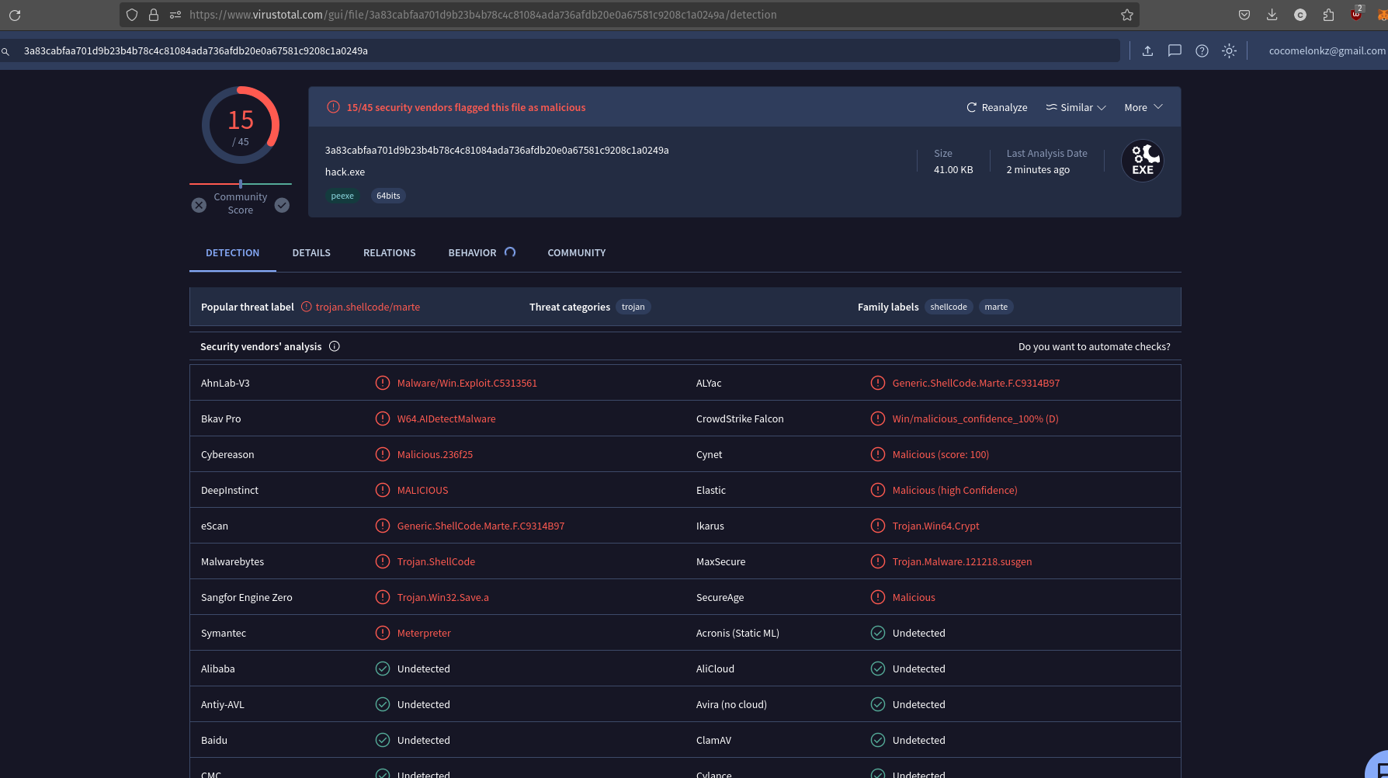Vote harmless with the community check icon

(282, 205)
